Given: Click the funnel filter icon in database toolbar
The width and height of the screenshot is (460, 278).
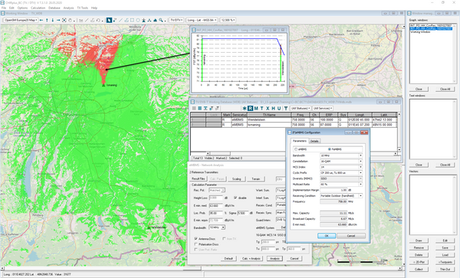Looking at the screenshot, I should click(x=286, y=109).
